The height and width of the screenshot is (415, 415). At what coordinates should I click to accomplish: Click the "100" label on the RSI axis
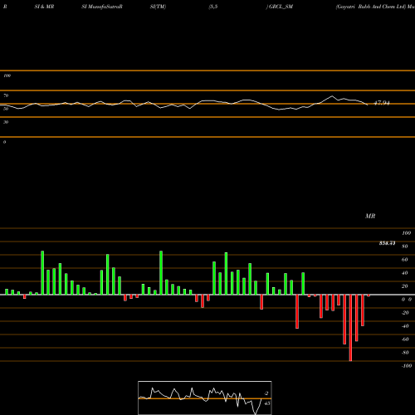coord(7,76)
